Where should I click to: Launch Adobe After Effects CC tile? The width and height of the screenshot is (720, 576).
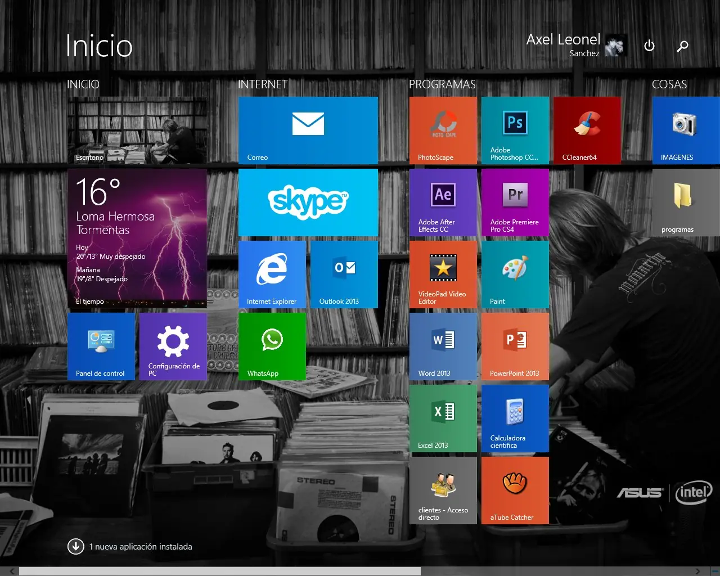(x=443, y=202)
